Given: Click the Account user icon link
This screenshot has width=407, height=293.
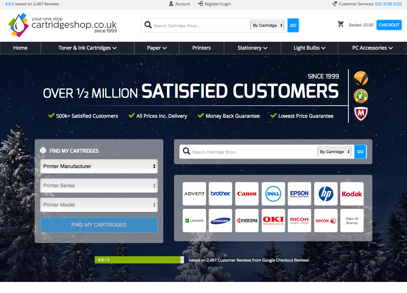Looking at the screenshot, I should [x=179, y=4].
